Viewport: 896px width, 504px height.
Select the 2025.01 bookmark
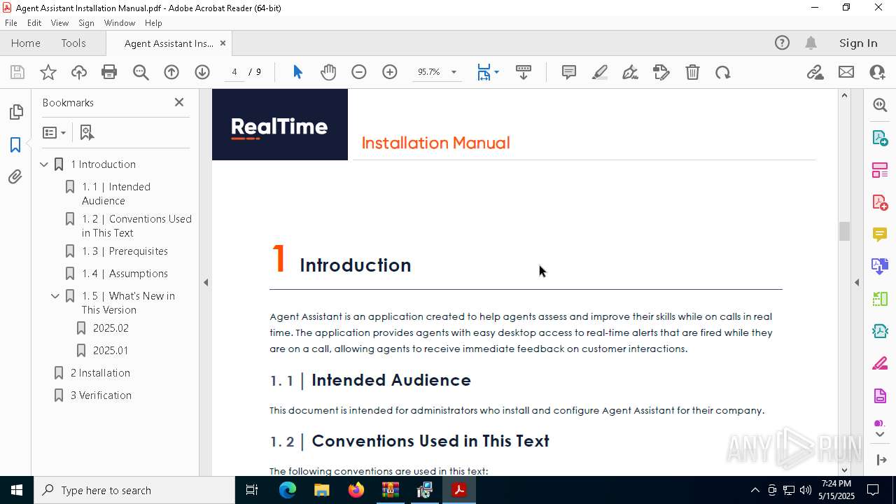(111, 351)
